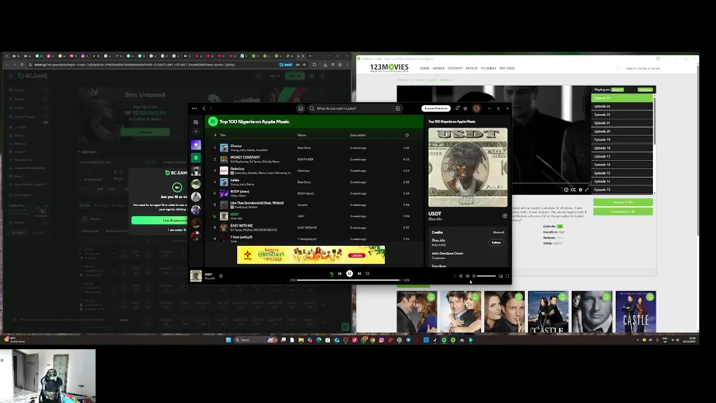Go back in Spotify history

pos(204,109)
